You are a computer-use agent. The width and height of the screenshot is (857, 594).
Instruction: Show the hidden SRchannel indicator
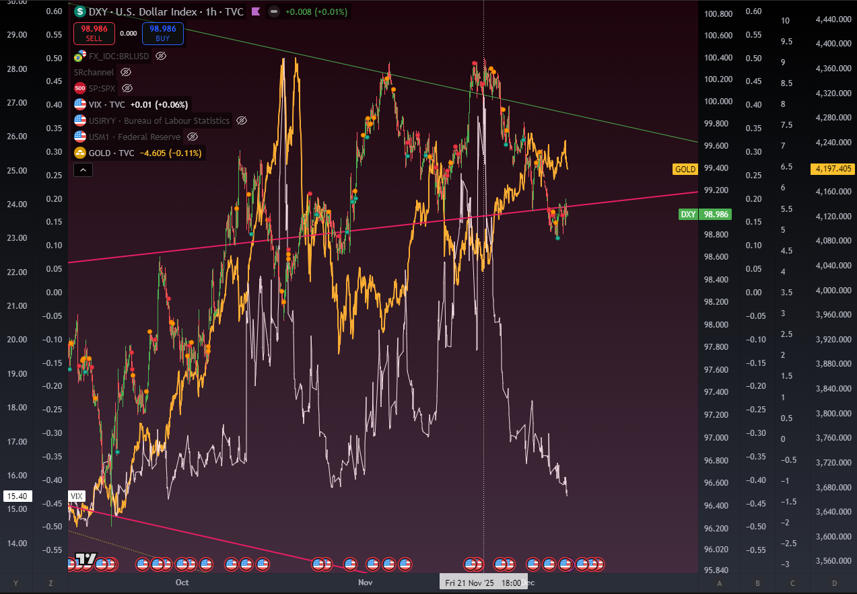coord(126,72)
